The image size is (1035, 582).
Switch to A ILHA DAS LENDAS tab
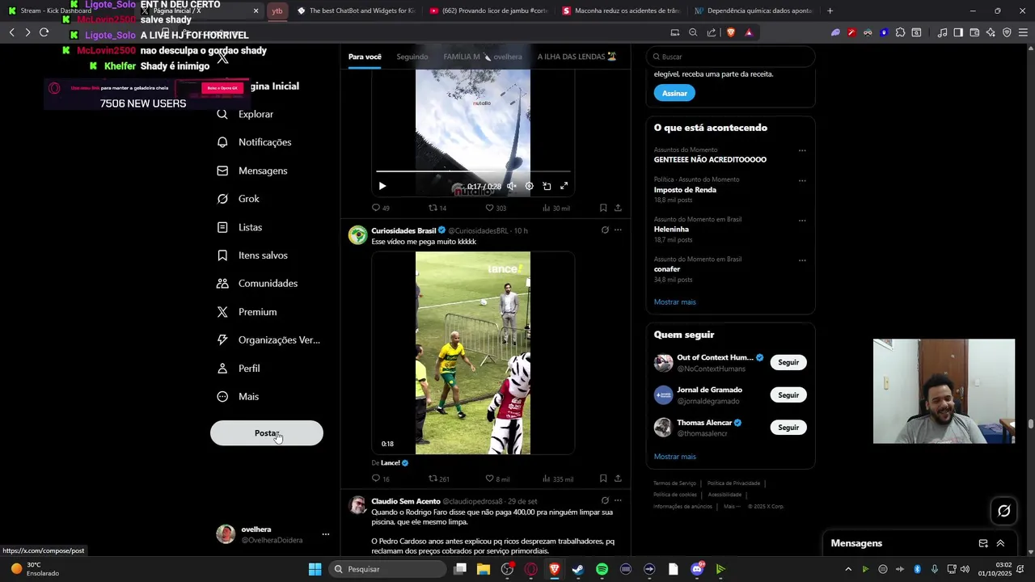(x=577, y=57)
